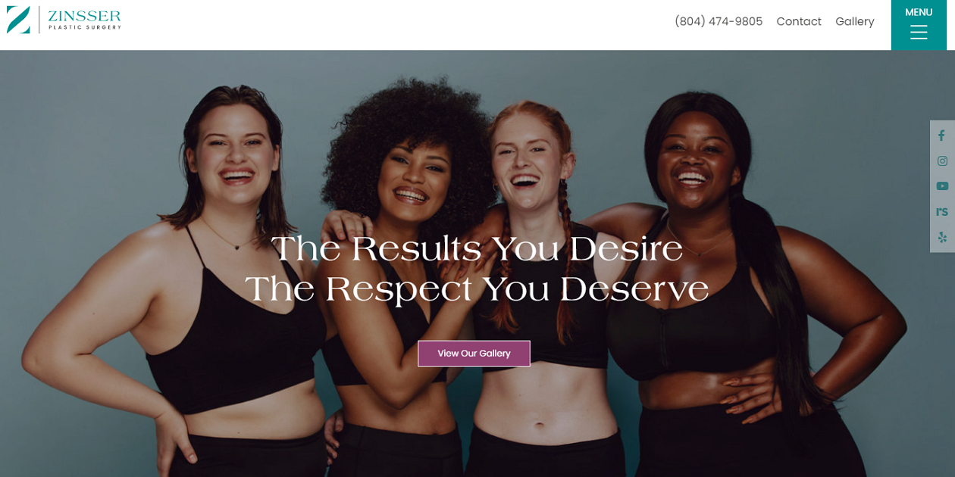Open the YouTube channel icon

(942, 186)
